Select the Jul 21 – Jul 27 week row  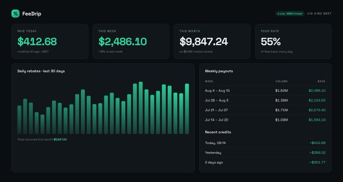(265, 110)
